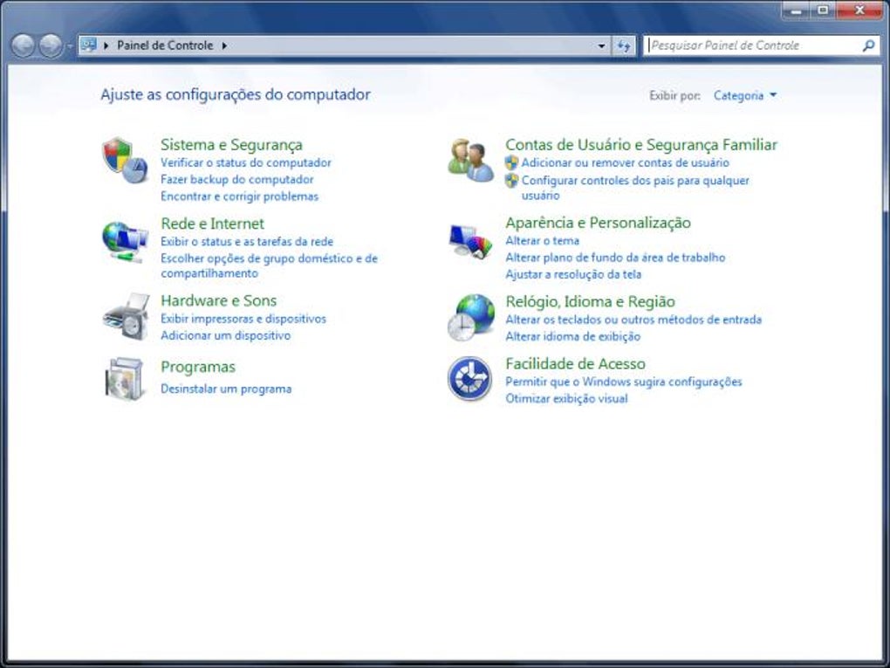The image size is (890, 668).
Task: Open the Sistema e Segurança shield icon
Action: pos(125,160)
